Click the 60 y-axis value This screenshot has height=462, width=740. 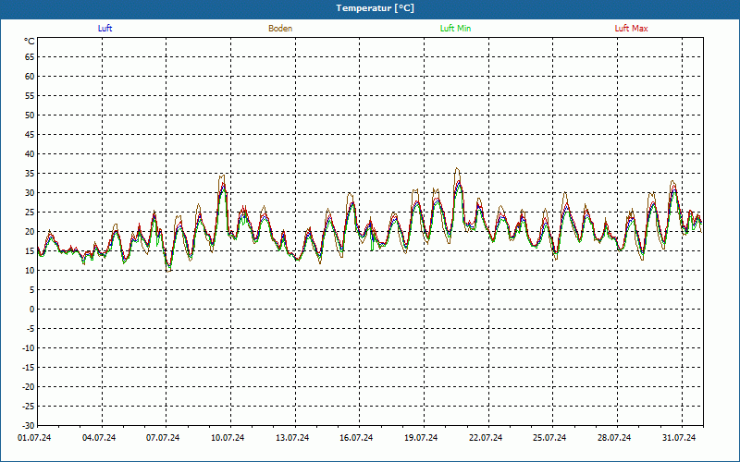pyautogui.click(x=30, y=77)
